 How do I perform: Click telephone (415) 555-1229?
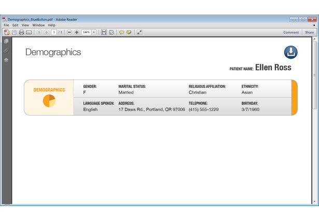pyautogui.click(x=203, y=109)
